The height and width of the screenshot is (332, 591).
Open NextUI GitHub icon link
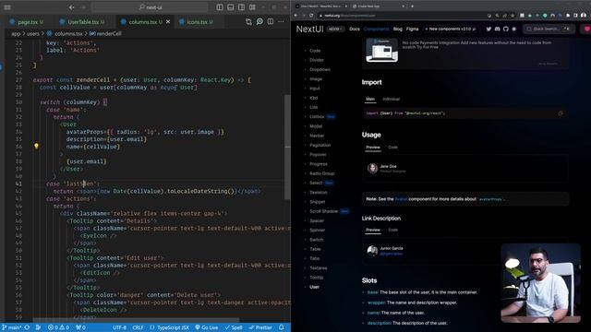506,29
